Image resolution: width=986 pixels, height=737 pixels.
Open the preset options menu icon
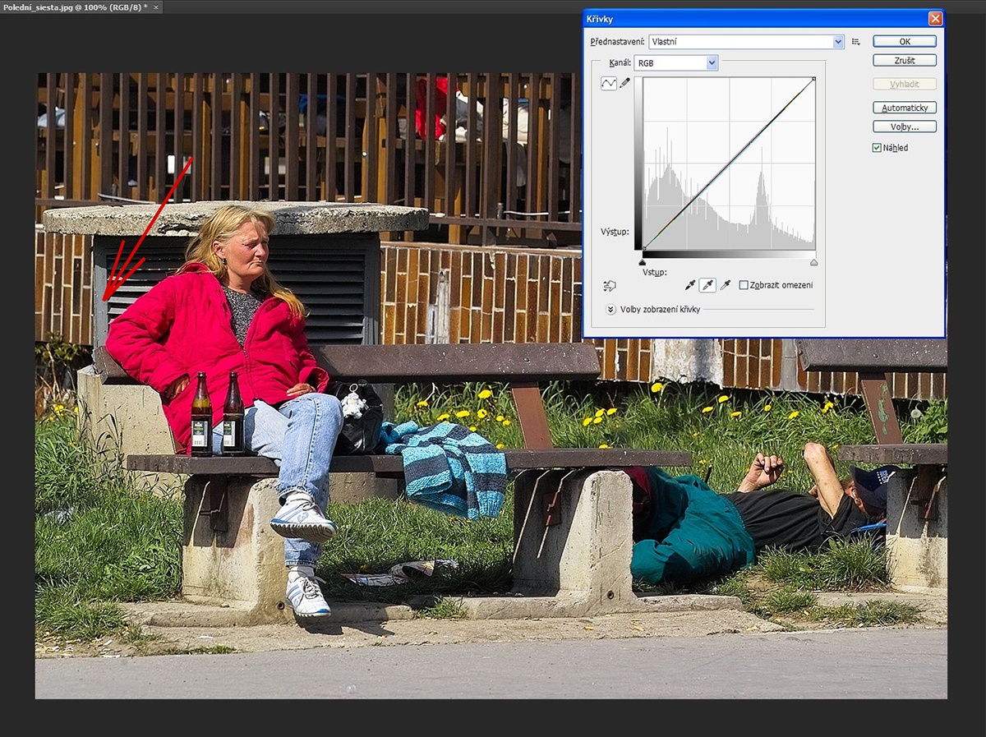pyautogui.click(x=856, y=42)
